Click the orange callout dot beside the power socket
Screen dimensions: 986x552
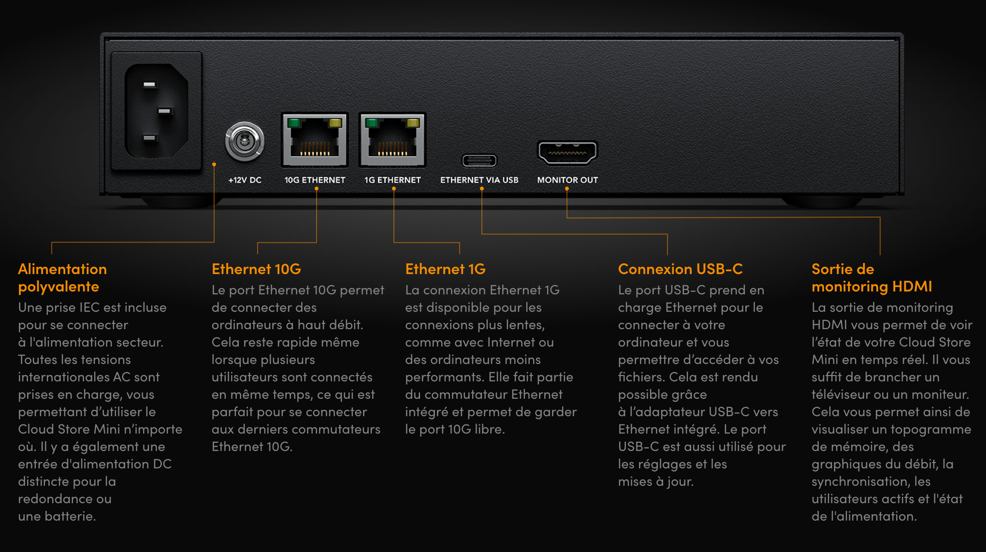point(214,164)
